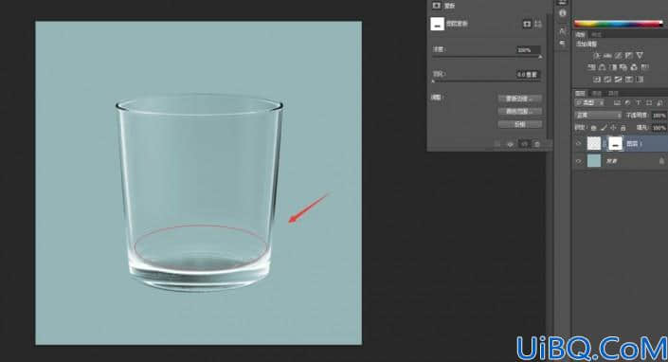
Task: Open the layer filter type dropdown
Action: (x=589, y=102)
